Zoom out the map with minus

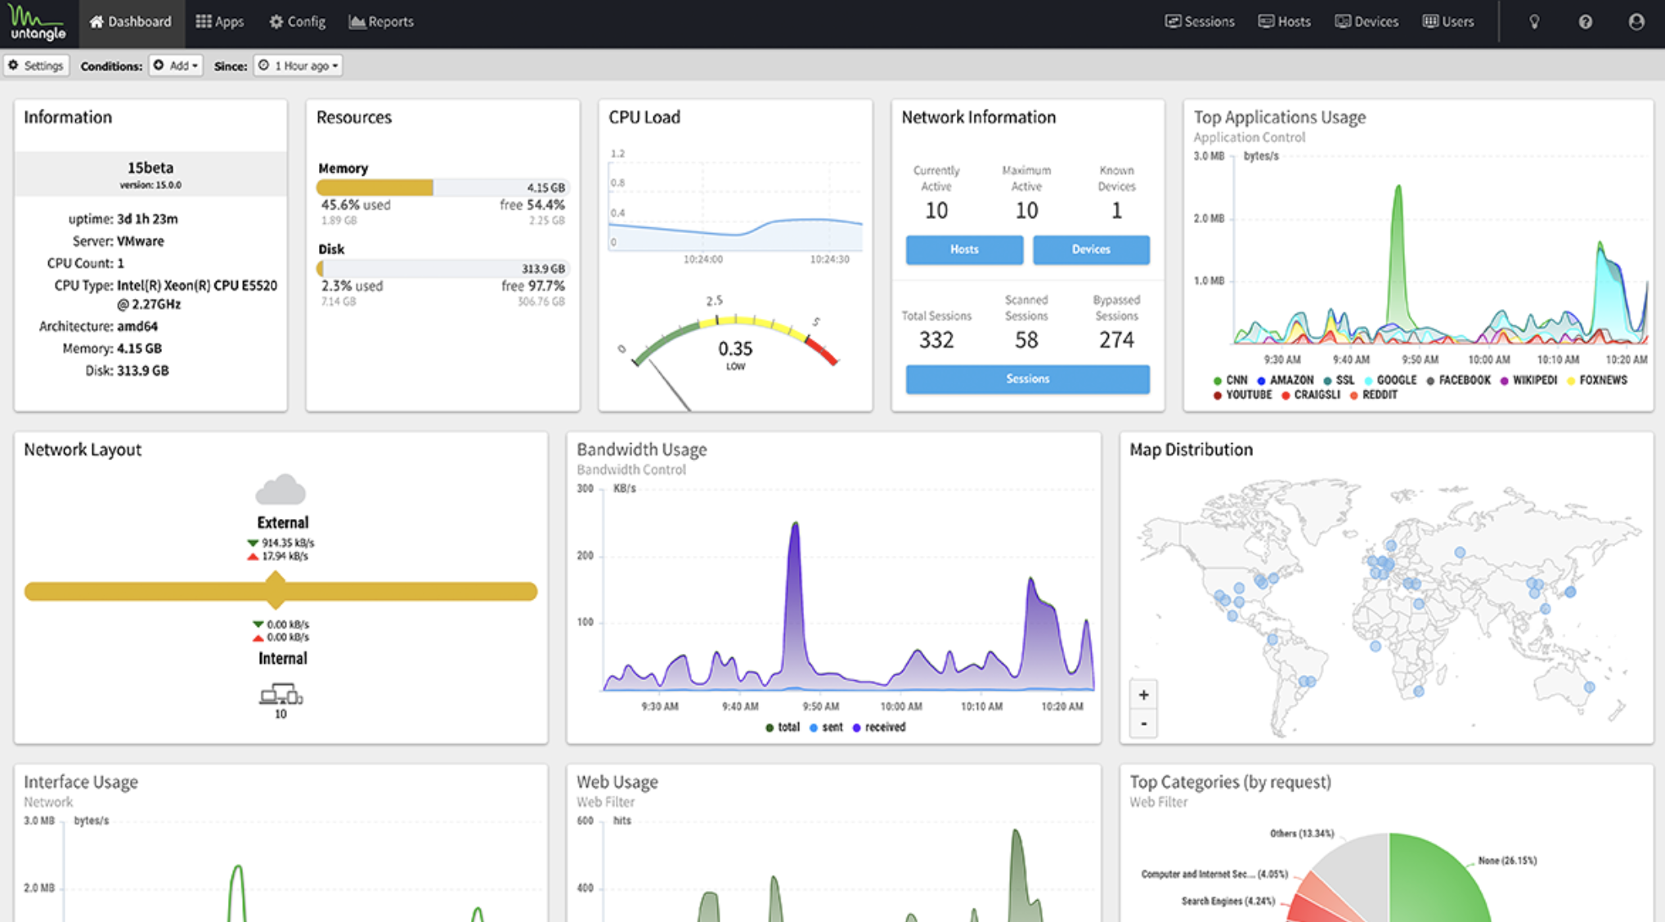(1143, 723)
